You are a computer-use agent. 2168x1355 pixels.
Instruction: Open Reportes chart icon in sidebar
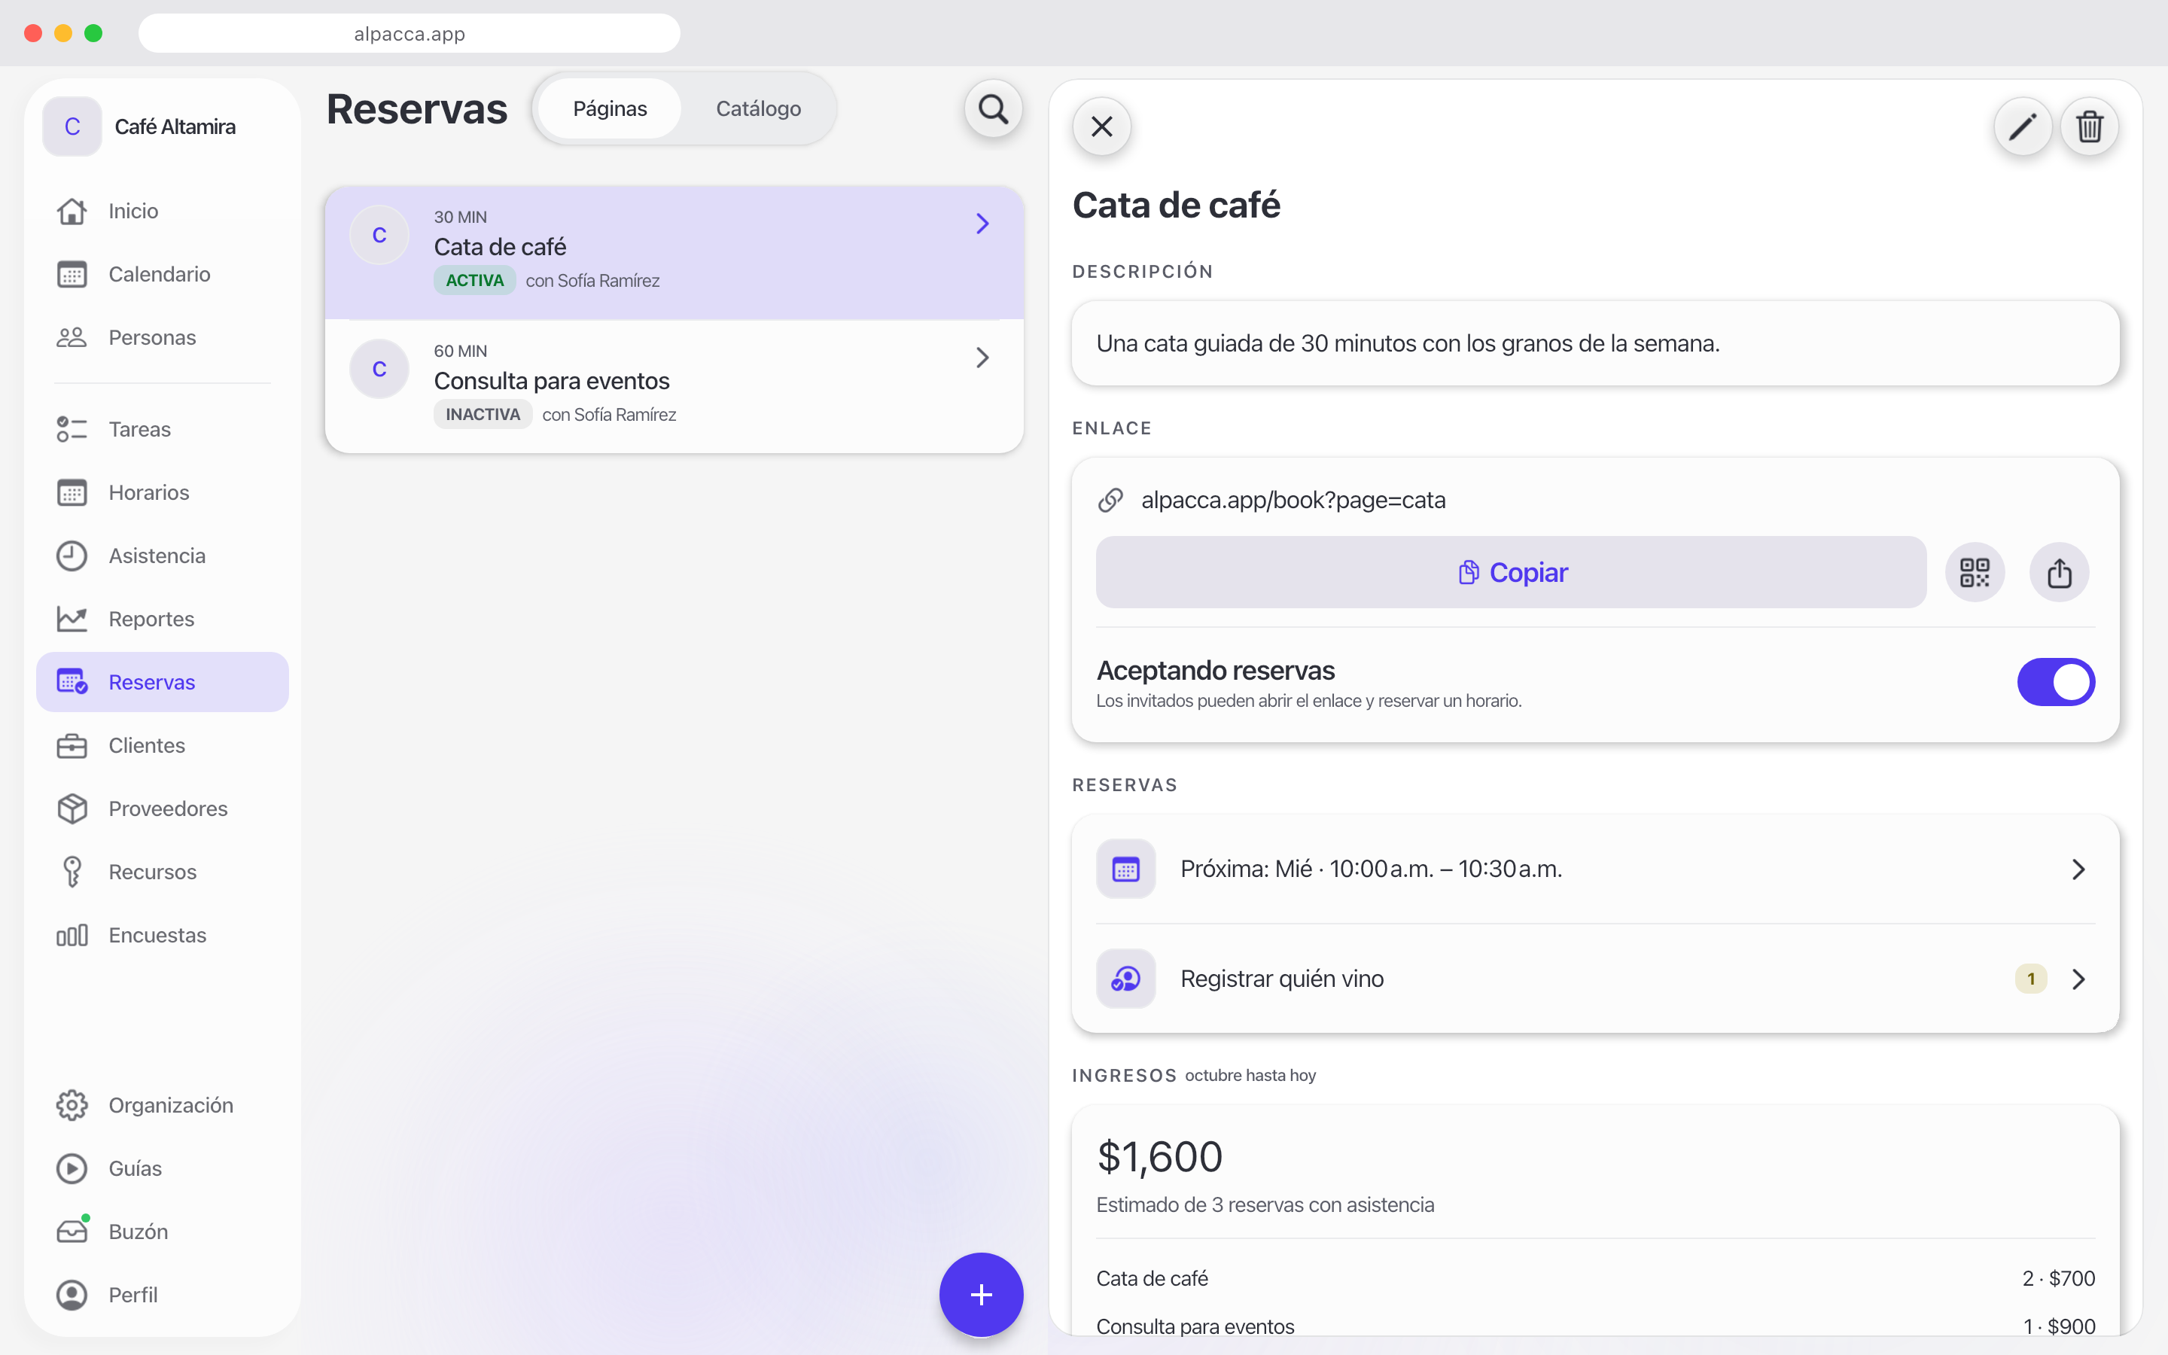[x=72, y=618]
